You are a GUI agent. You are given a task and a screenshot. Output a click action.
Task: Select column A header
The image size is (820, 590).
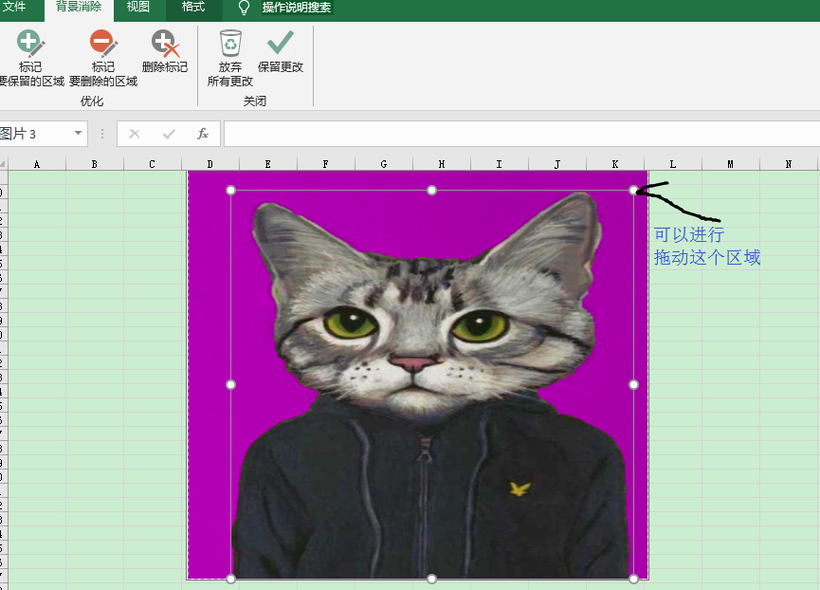pos(37,164)
